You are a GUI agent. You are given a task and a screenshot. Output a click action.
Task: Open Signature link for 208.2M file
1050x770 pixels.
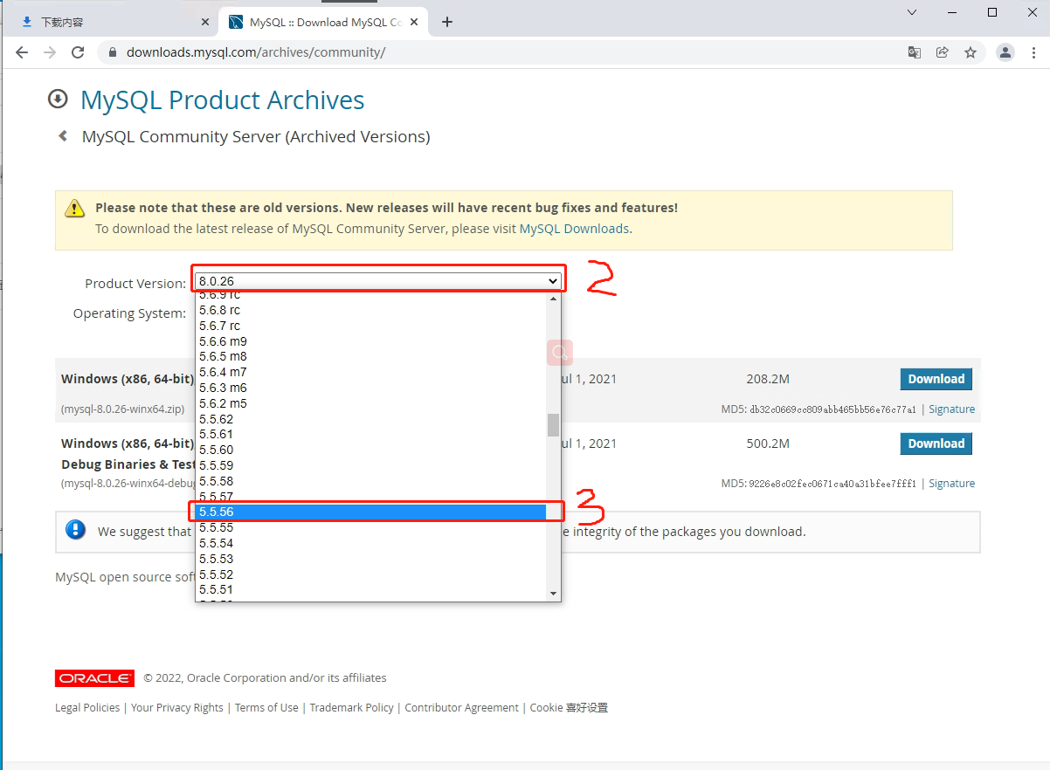tap(951, 409)
